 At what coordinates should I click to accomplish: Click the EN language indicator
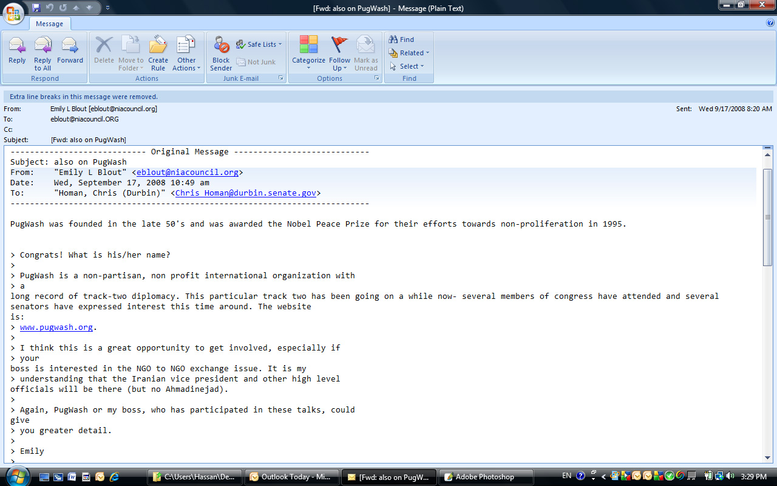click(566, 476)
